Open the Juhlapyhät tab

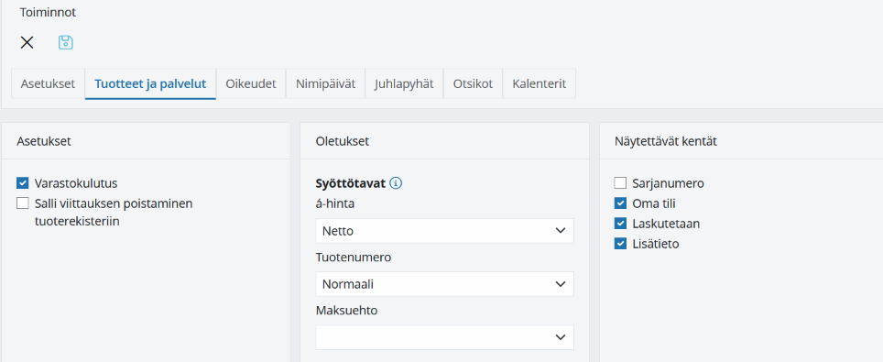click(x=404, y=84)
